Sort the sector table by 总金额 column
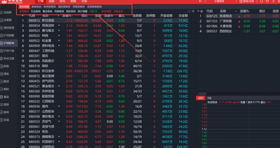This screenshot has width=280, height=148. (183, 16)
